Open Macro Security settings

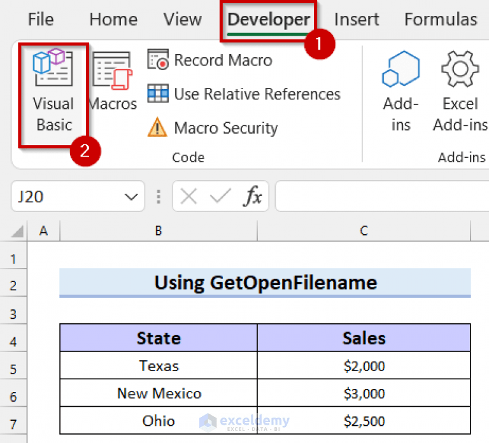click(x=213, y=127)
